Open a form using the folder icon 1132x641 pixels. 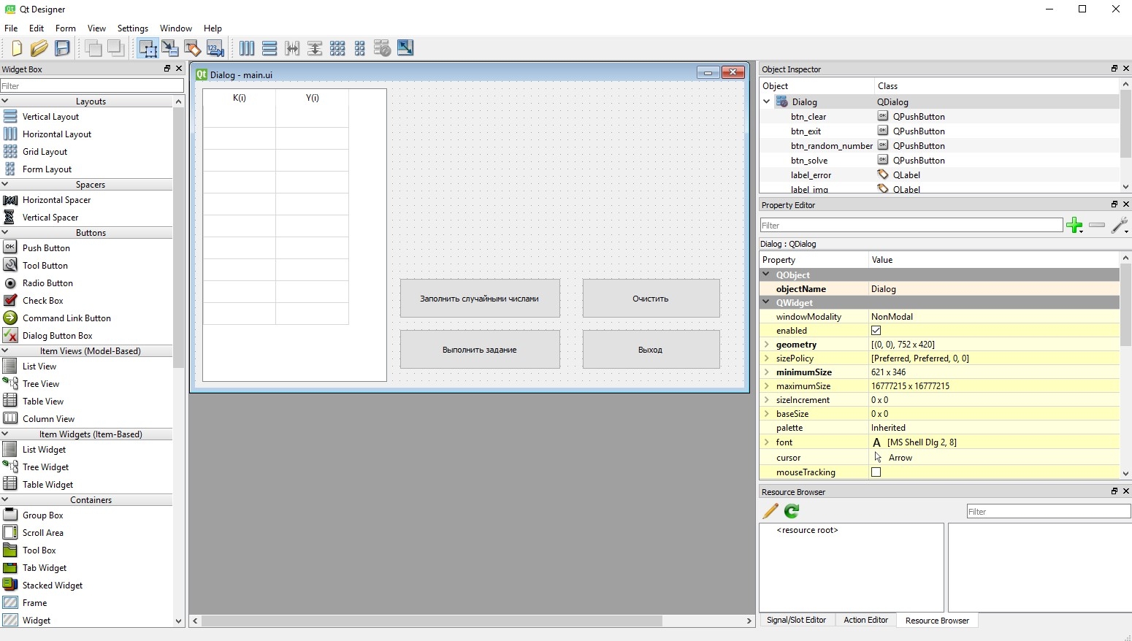(x=39, y=48)
